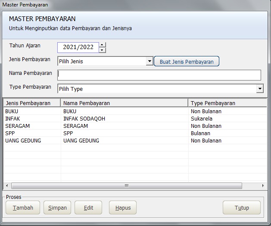The height and width of the screenshot is (226, 271).
Task: Sort by Nama Pembayaran column header
Action: (124, 103)
